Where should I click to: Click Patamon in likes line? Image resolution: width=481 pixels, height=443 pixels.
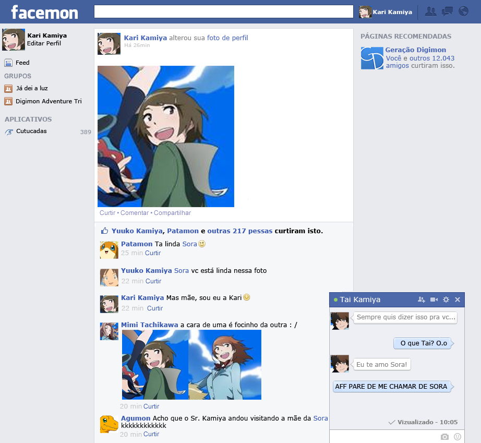(183, 231)
